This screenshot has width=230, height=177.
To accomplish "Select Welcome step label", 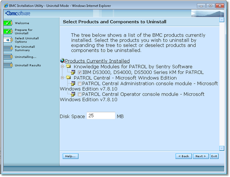I will pyautogui.click(x=22, y=23).
